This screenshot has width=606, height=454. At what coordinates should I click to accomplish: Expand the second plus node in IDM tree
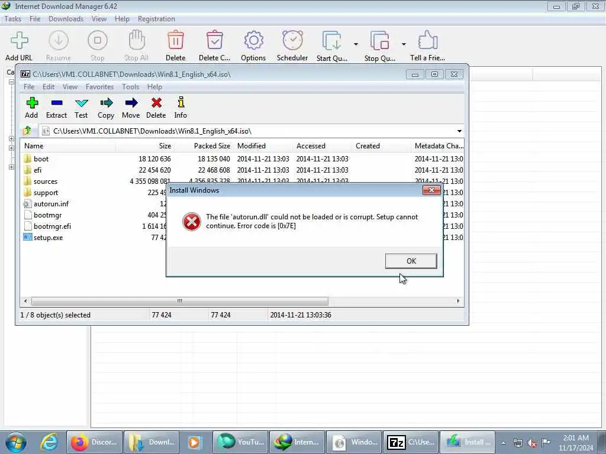coord(11,148)
